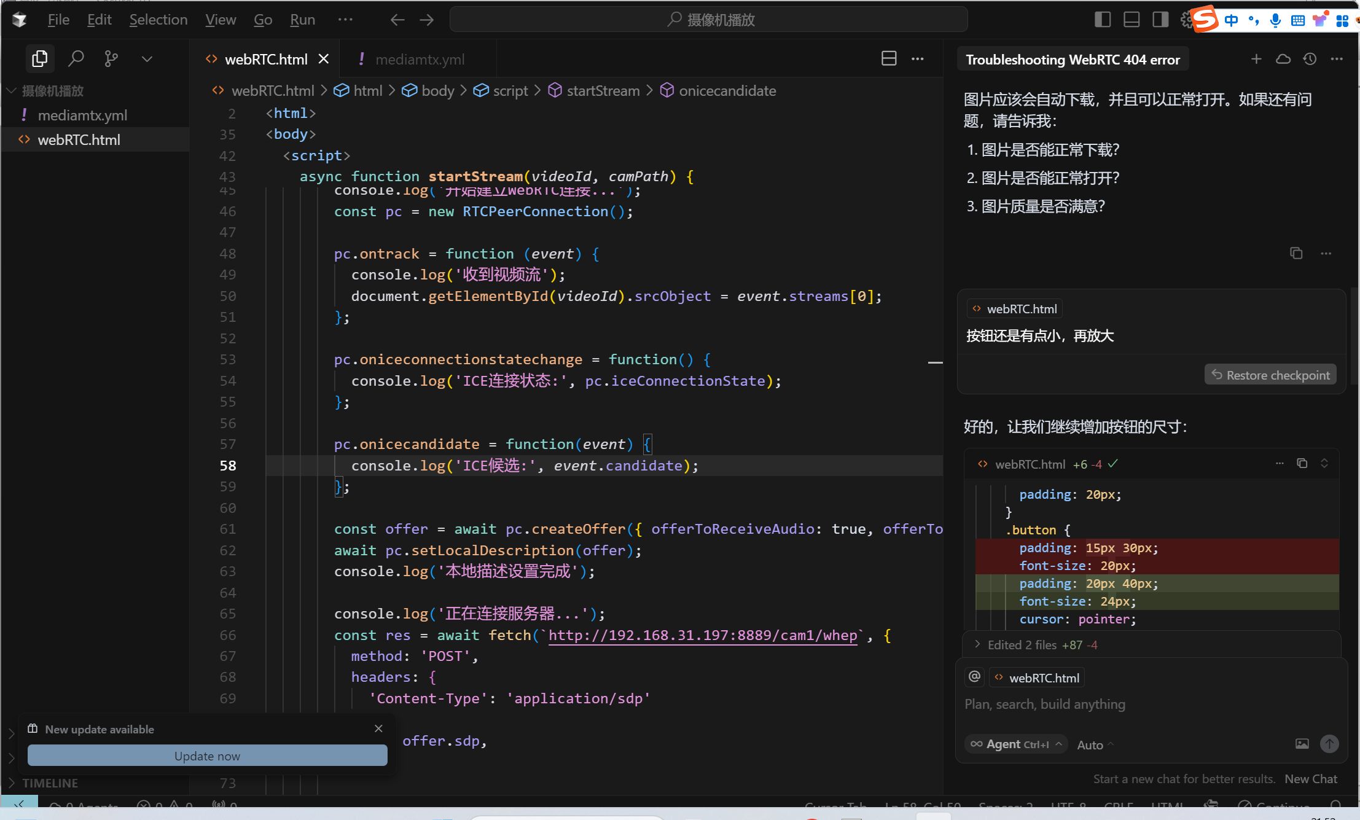Viewport: 1360px width, 820px height.
Task: Switch to the mediamtx.yml tab
Action: pyautogui.click(x=420, y=60)
